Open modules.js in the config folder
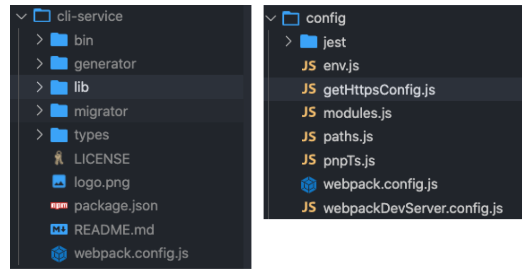 [x=357, y=113]
